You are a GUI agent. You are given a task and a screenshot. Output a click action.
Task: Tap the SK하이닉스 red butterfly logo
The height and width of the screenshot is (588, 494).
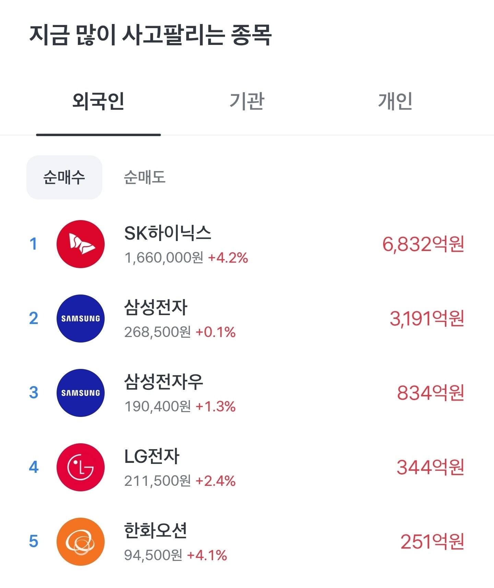pyautogui.click(x=81, y=244)
